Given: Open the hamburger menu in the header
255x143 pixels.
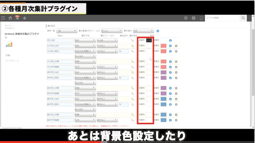Looking at the screenshot, I should click(3, 18).
